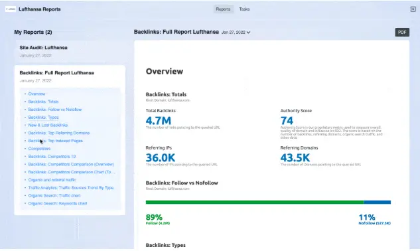Viewport: 420px width, 251px height.
Task: Click the 36.0K Referring IPs value
Action: coord(161,157)
